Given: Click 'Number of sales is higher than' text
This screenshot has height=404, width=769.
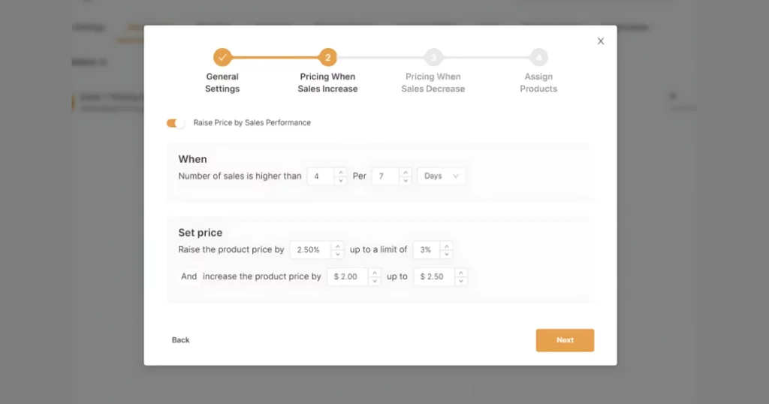Looking at the screenshot, I should [240, 176].
